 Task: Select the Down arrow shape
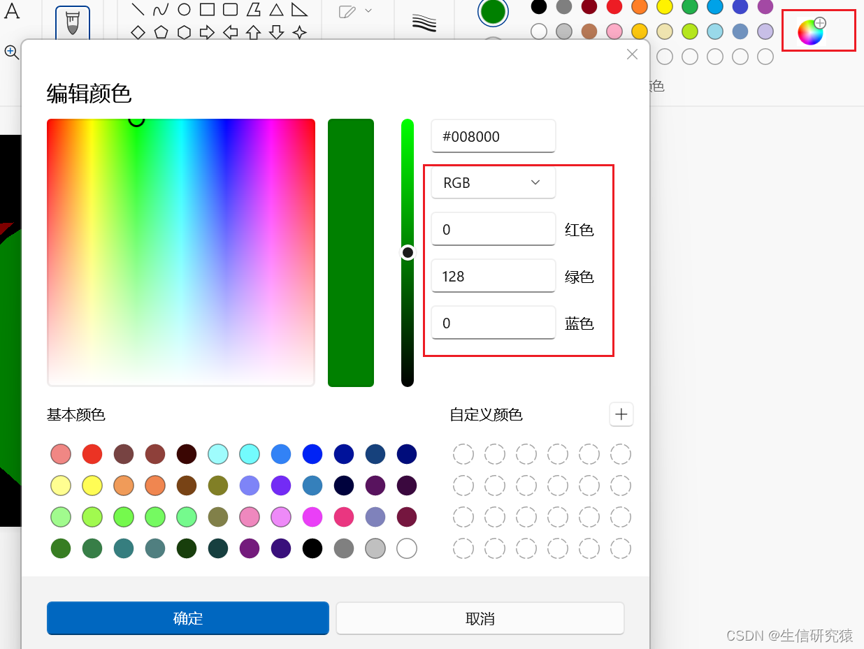click(276, 32)
